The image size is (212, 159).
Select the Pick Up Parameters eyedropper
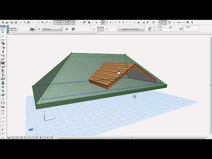pyautogui.click(x=46, y=23)
